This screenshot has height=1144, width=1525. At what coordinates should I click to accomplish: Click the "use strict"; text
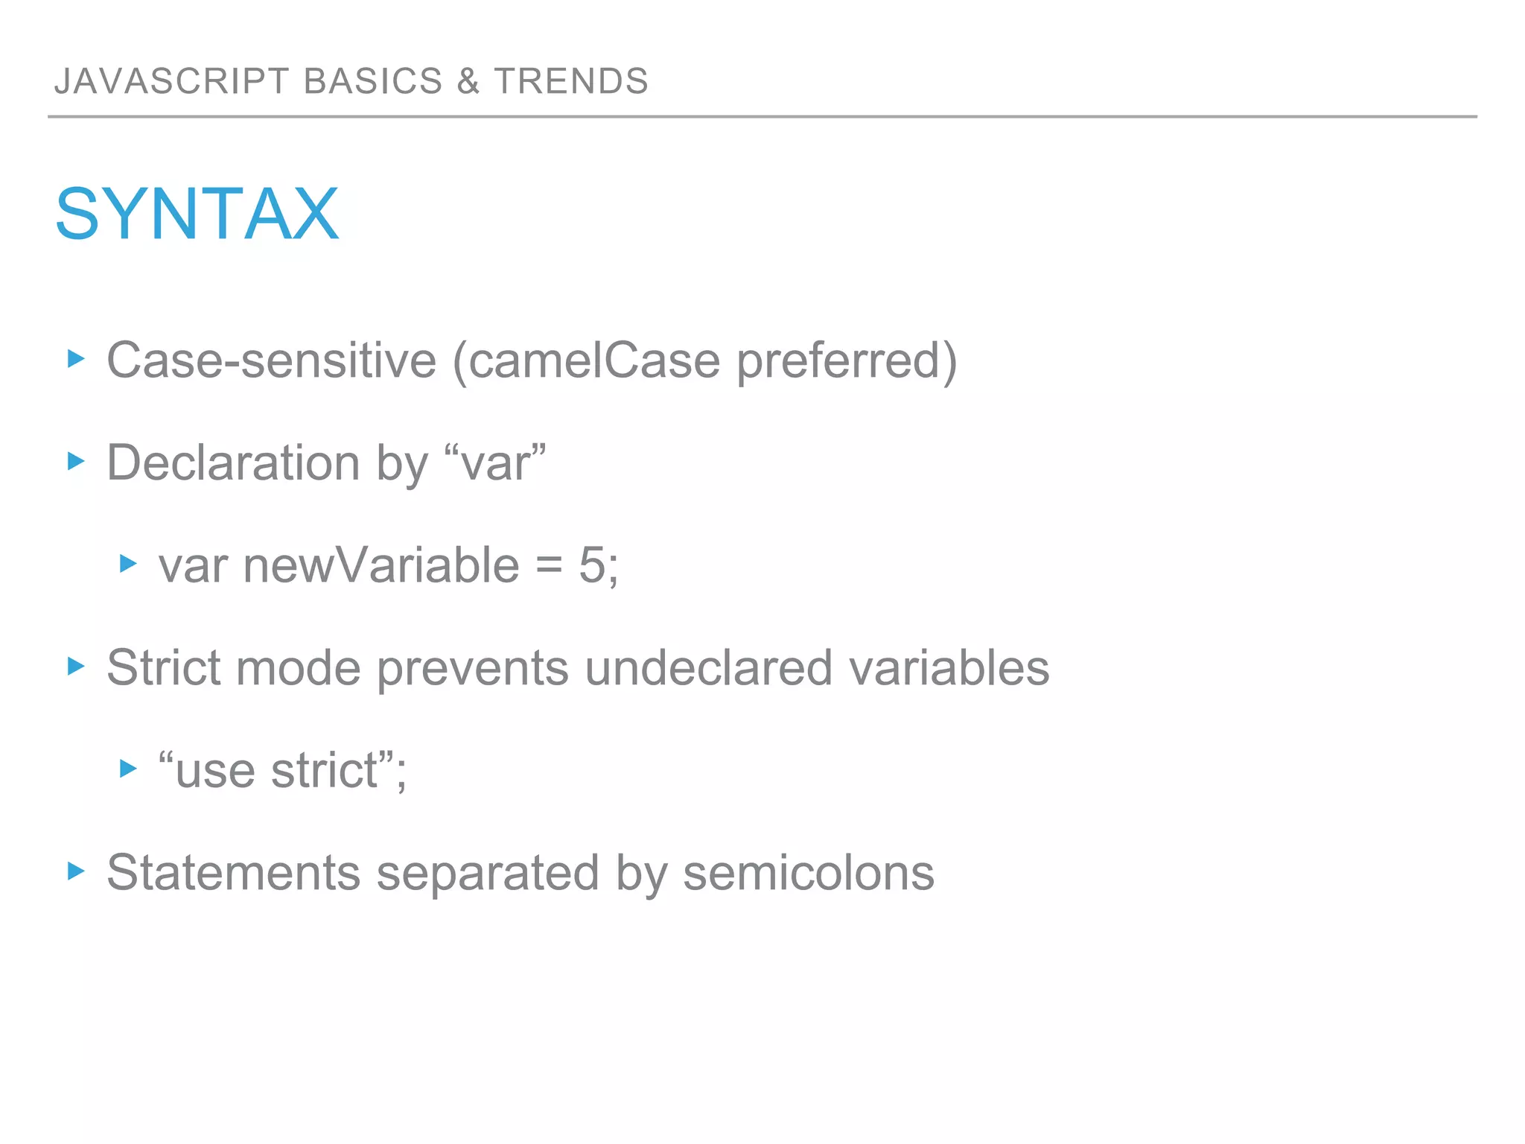pyautogui.click(x=282, y=770)
